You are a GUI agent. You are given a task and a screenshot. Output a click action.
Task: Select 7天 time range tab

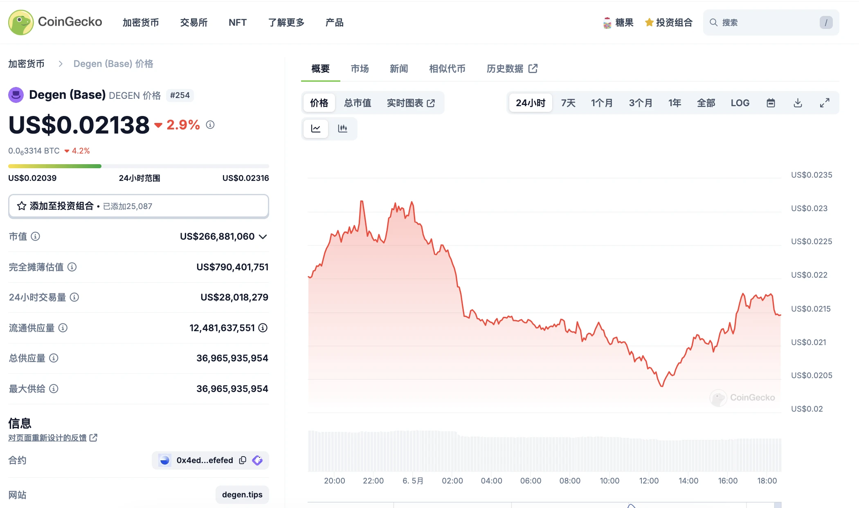point(569,102)
